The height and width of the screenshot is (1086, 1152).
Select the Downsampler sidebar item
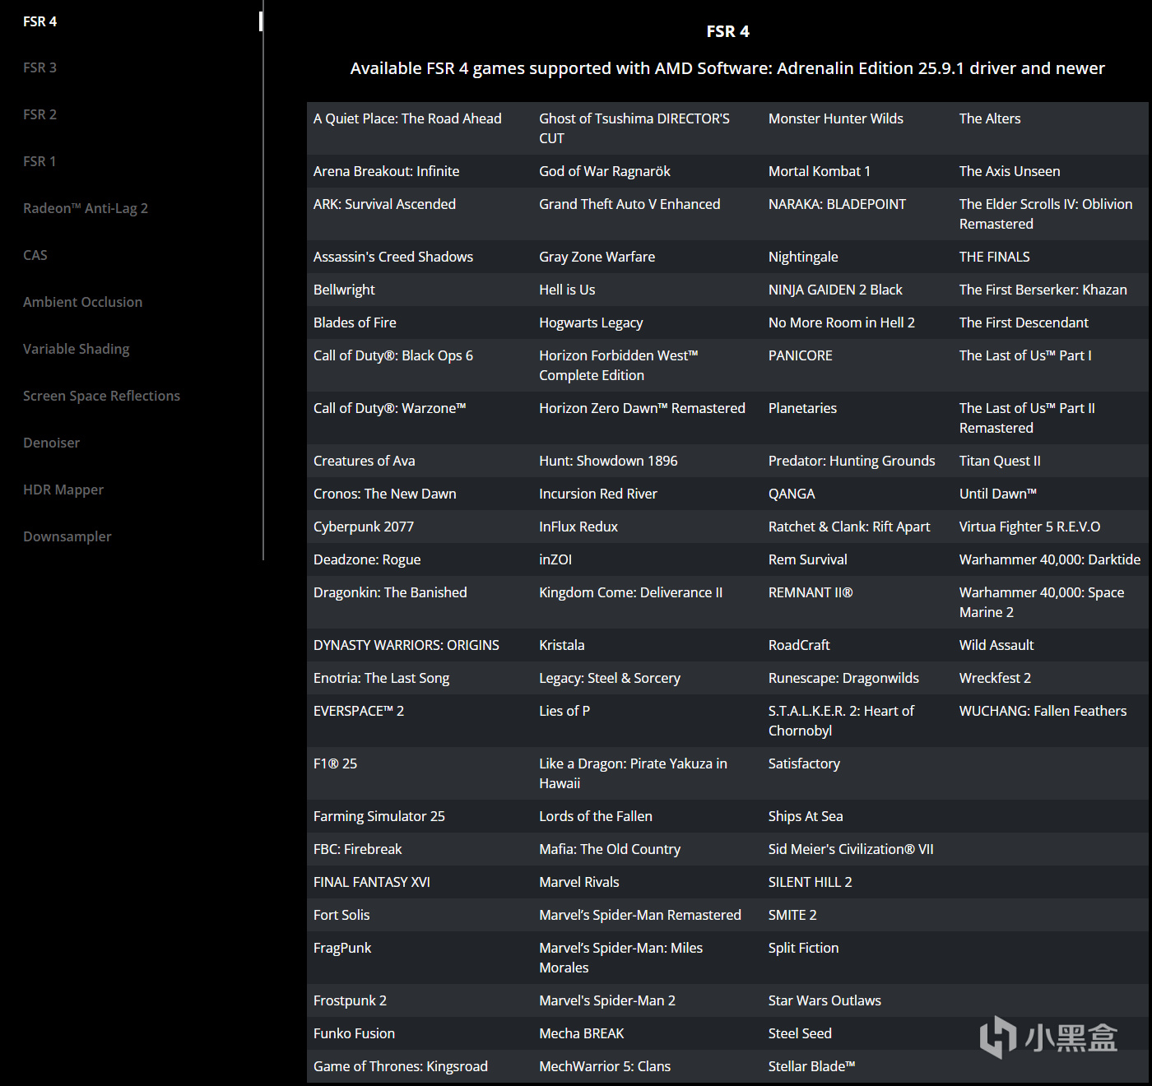click(x=67, y=536)
